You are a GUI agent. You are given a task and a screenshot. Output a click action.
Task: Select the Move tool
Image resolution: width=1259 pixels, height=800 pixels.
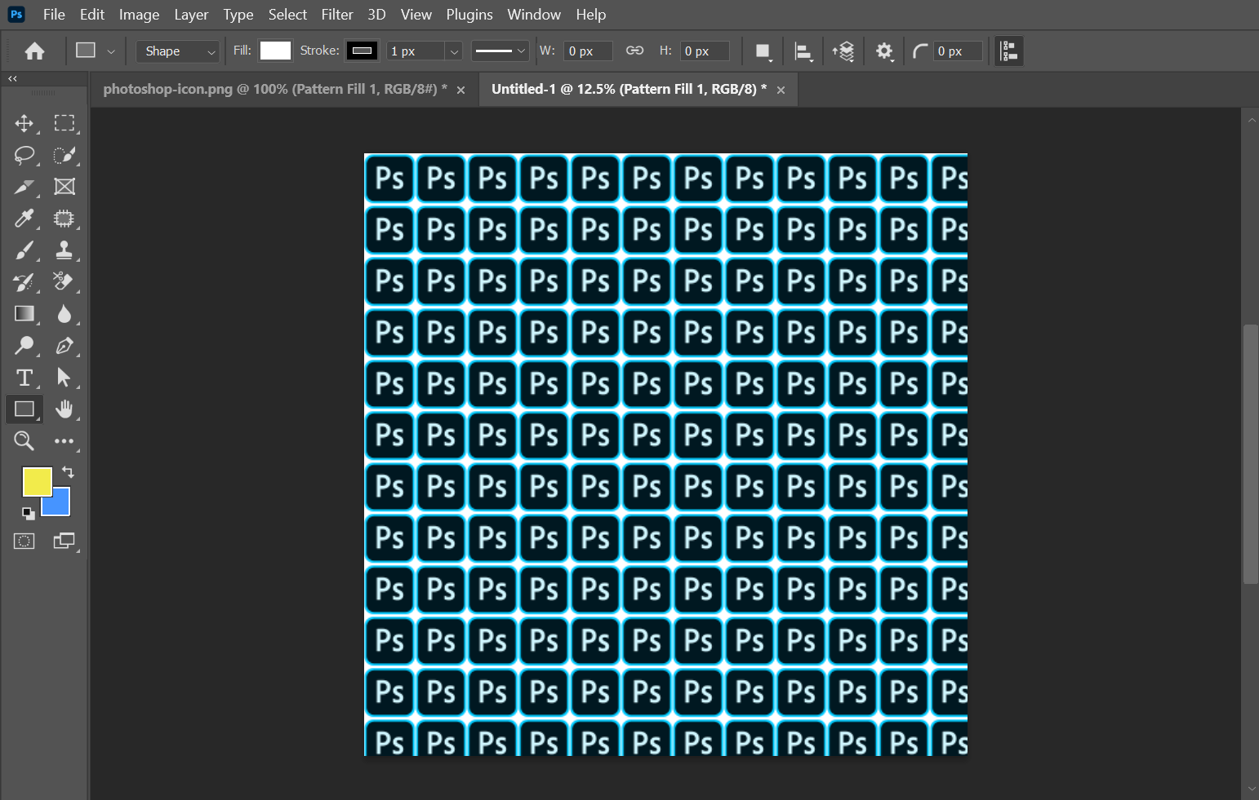[x=24, y=123]
